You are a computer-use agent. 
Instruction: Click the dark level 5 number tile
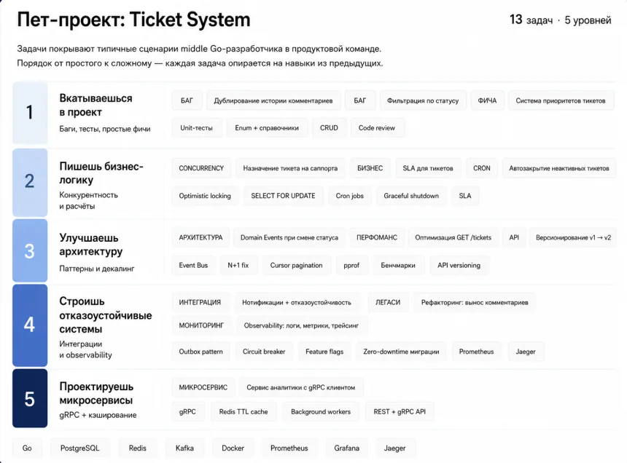tap(30, 398)
